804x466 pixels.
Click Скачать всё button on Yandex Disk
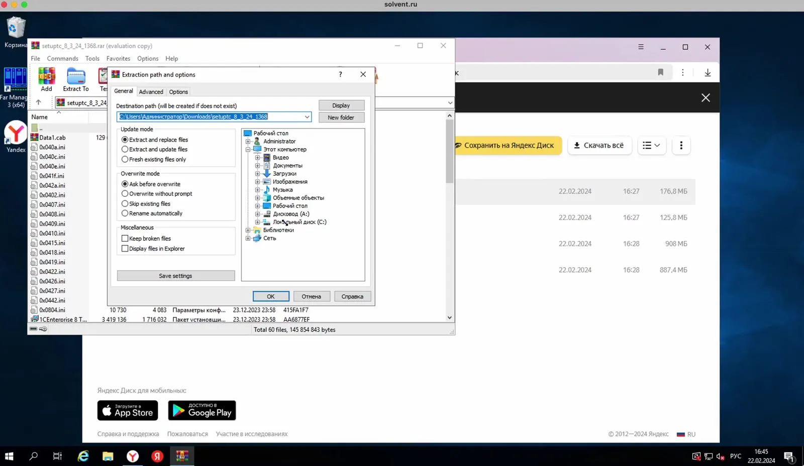(x=599, y=145)
